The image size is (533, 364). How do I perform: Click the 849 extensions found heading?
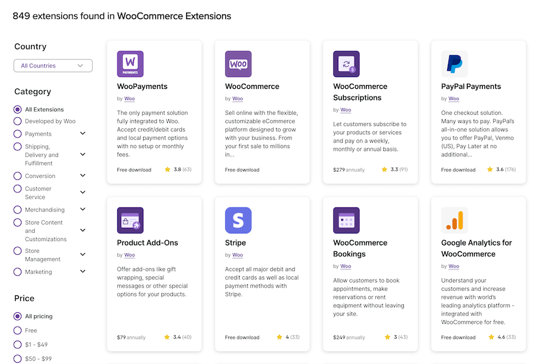click(x=122, y=16)
